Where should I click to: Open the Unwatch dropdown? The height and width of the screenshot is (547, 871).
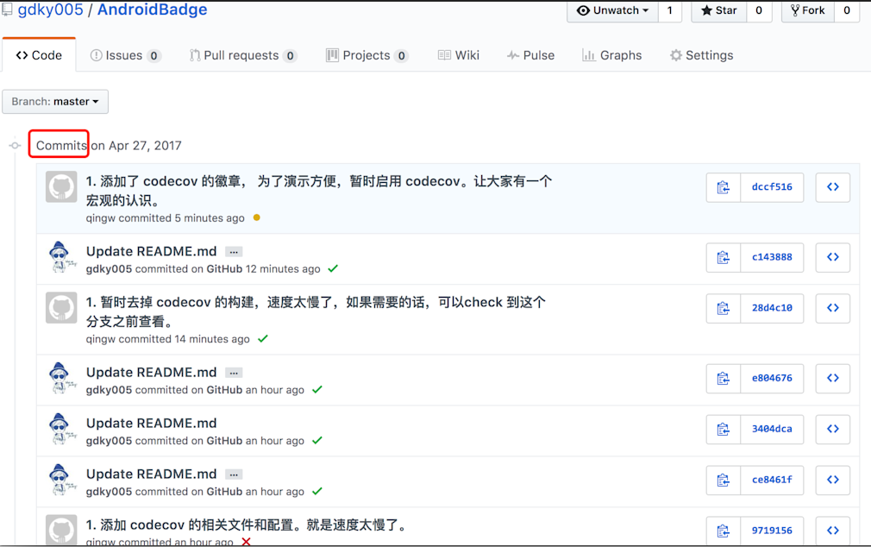tap(612, 10)
